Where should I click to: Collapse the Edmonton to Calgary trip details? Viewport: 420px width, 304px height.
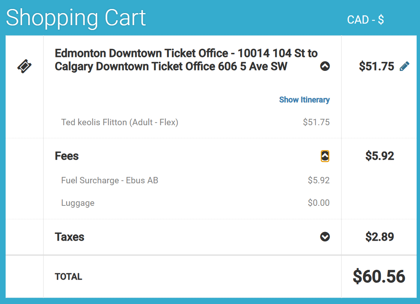[x=325, y=66]
